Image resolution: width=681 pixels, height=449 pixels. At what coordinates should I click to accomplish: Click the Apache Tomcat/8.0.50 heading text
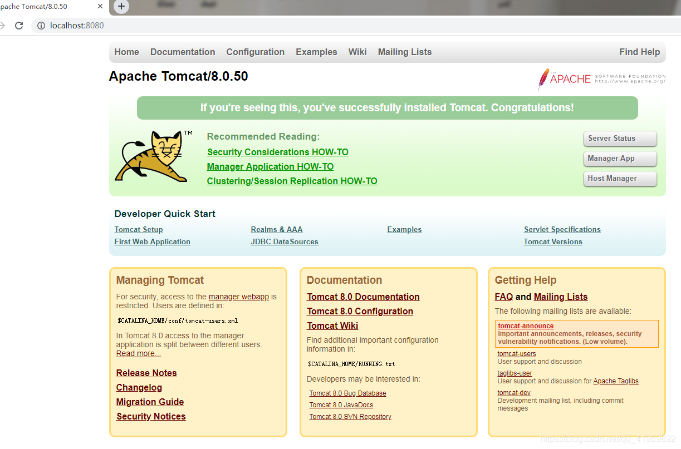click(x=178, y=76)
